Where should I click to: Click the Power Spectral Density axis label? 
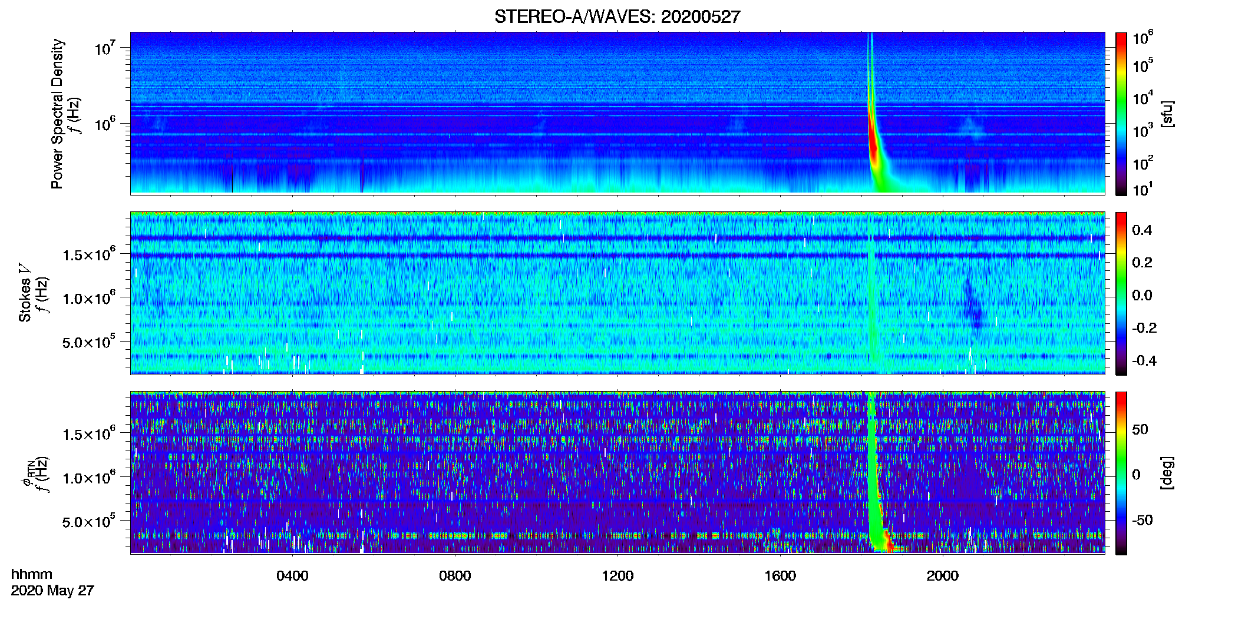point(57,114)
